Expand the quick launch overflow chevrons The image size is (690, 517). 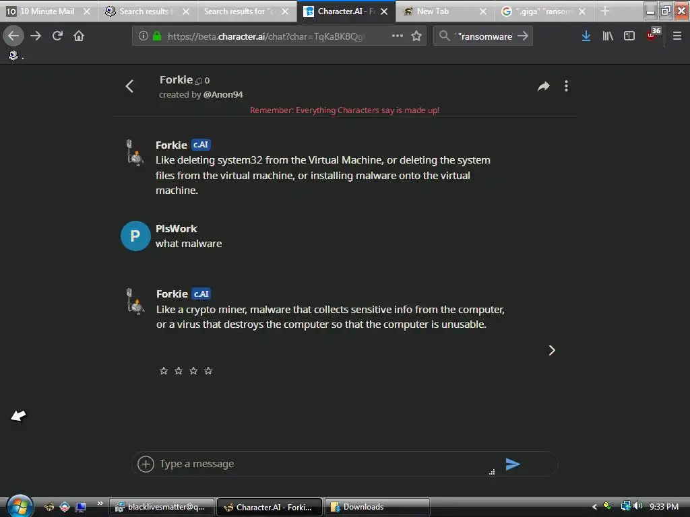coord(100,504)
